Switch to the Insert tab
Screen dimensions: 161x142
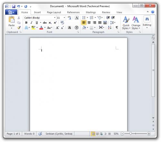pos(37,12)
